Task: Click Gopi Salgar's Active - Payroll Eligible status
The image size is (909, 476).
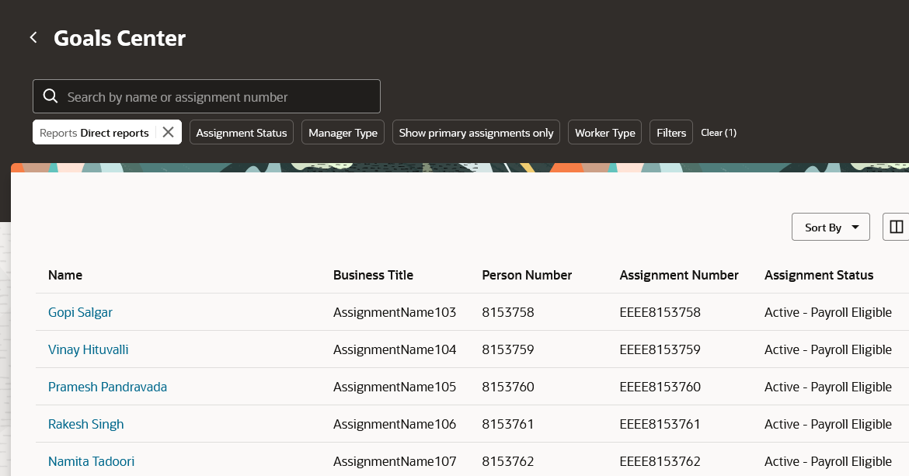Action: point(828,312)
